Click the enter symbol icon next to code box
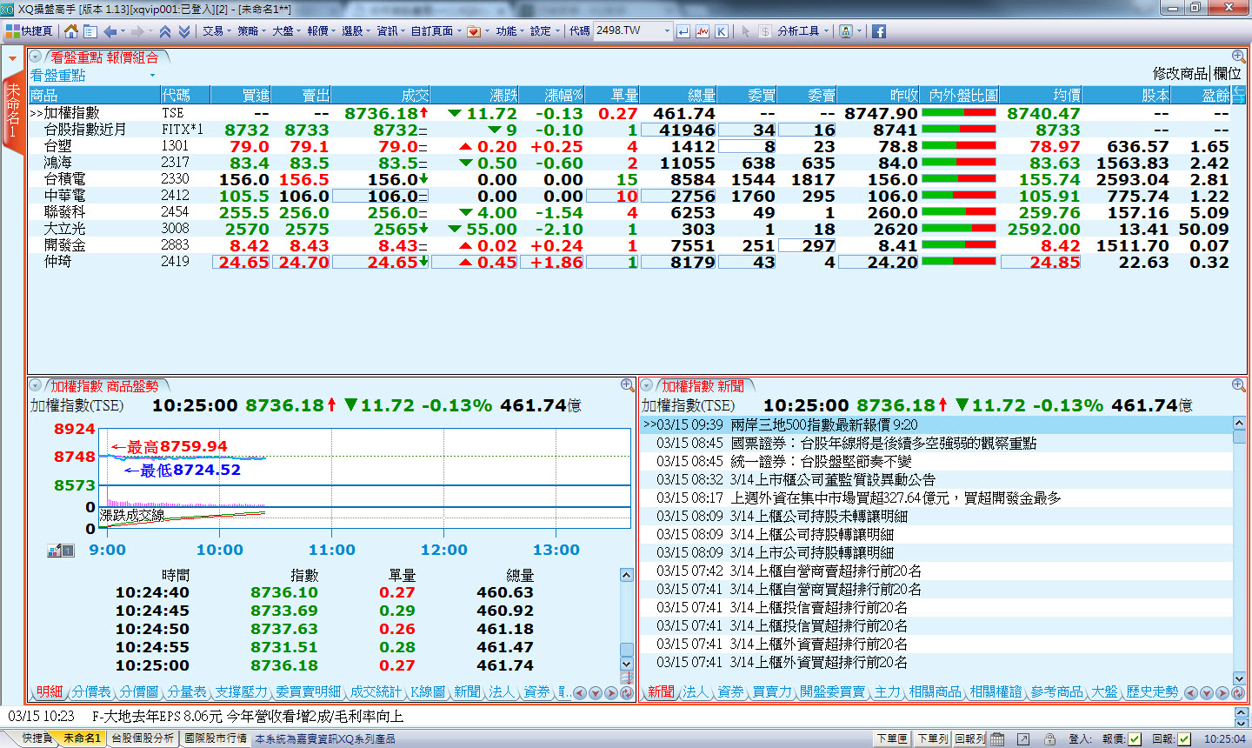The width and height of the screenshot is (1252, 748). [683, 31]
